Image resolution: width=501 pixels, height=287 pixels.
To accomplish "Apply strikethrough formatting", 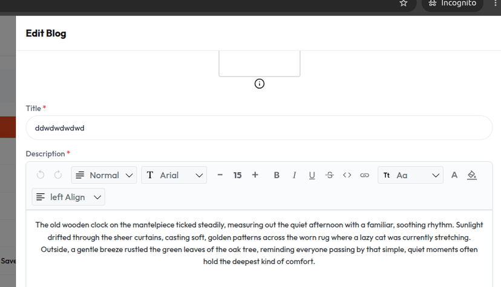I will click(x=329, y=175).
